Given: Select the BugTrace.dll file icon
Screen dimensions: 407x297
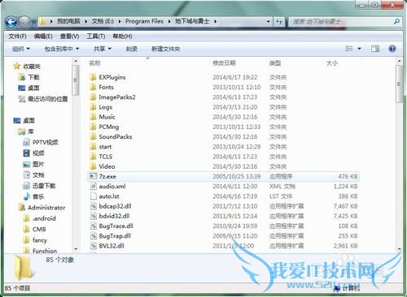Looking at the screenshot, I should click(93, 226).
